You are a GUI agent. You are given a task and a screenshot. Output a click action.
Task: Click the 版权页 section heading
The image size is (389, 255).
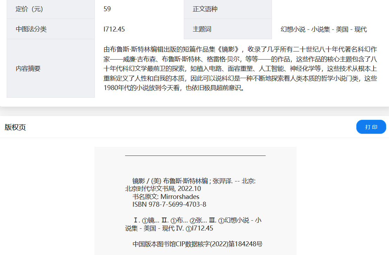pos(15,127)
